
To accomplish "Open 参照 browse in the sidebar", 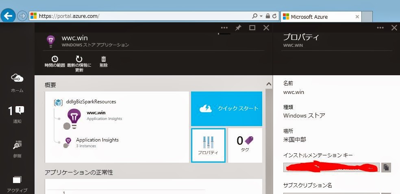I will coord(17,149).
